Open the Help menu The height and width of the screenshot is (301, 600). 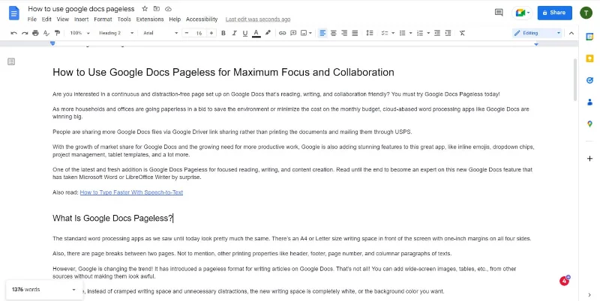click(x=175, y=19)
